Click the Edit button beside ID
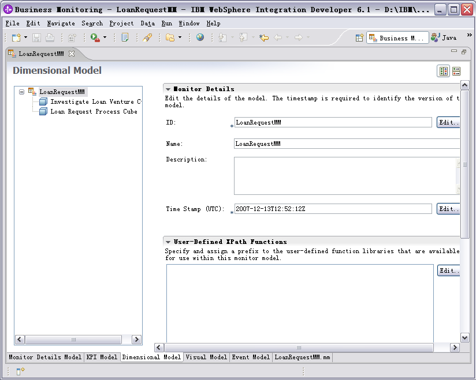The image size is (476, 380). [x=448, y=122]
